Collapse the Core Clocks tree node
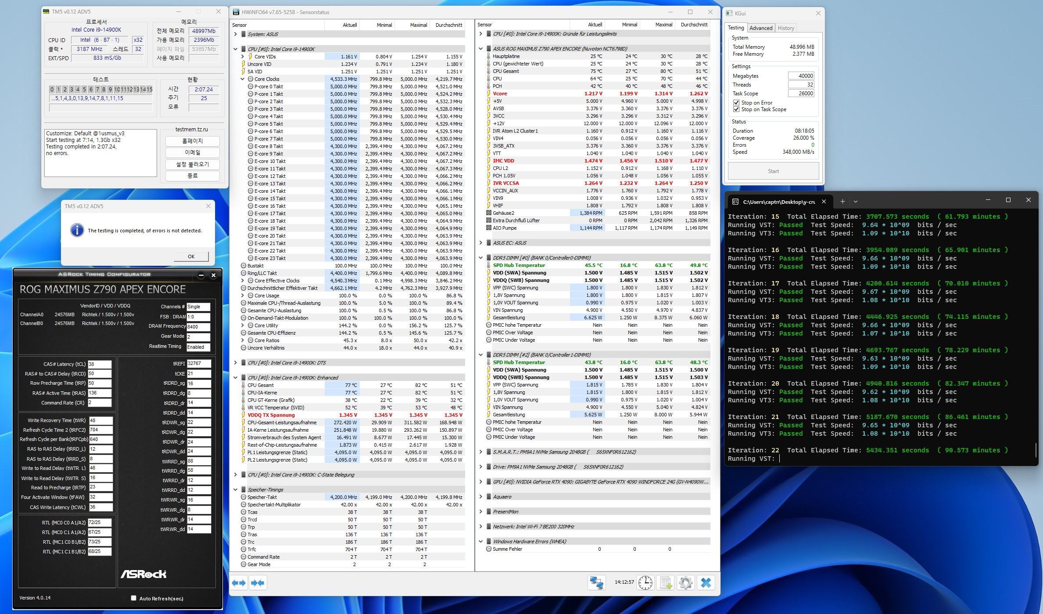The height and width of the screenshot is (614, 1043). 242,79
